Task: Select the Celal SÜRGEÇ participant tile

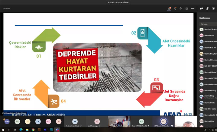Action: click(141, 122)
